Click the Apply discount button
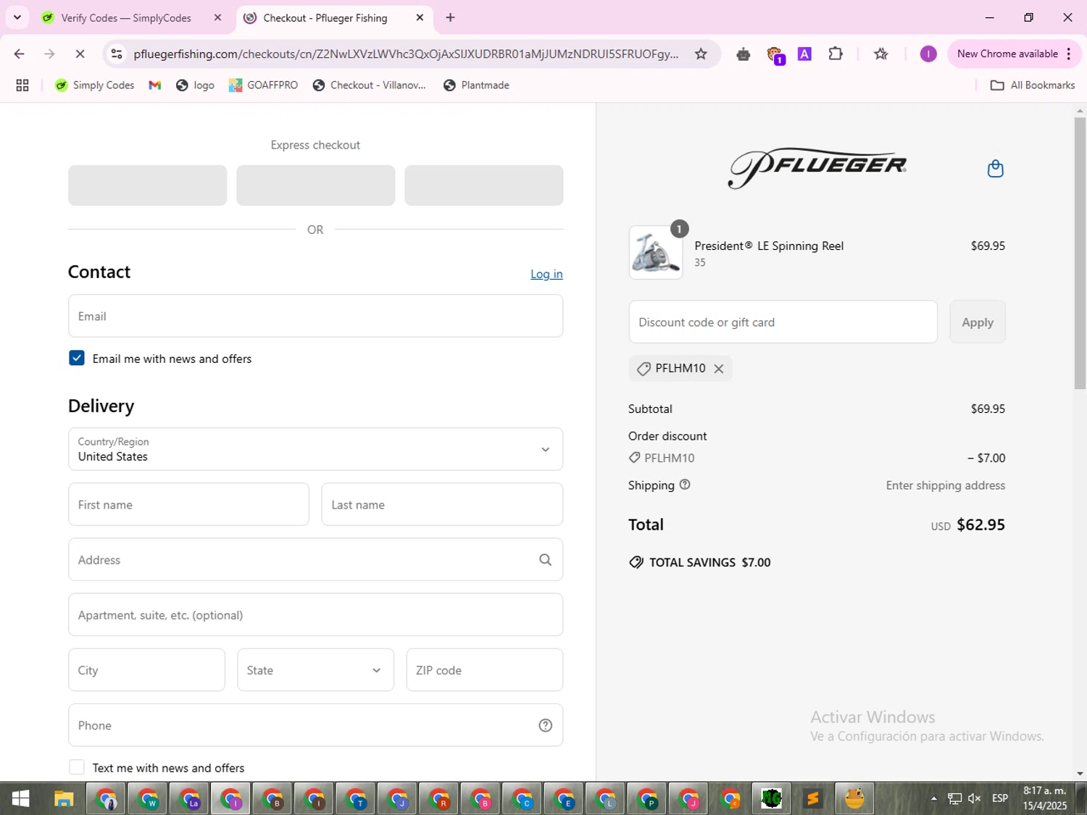1087x815 pixels. click(x=978, y=322)
